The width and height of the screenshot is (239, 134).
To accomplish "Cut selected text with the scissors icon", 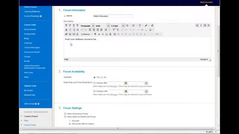I will click(x=66, y=30).
